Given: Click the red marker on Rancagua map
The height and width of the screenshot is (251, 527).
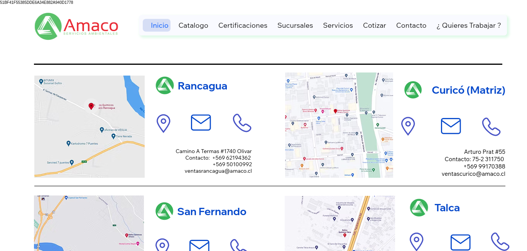Looking at the screenshot, I should coord(91,106).
